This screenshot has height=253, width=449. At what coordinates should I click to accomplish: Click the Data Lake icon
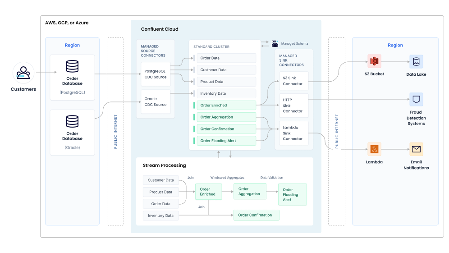[416, 62]
